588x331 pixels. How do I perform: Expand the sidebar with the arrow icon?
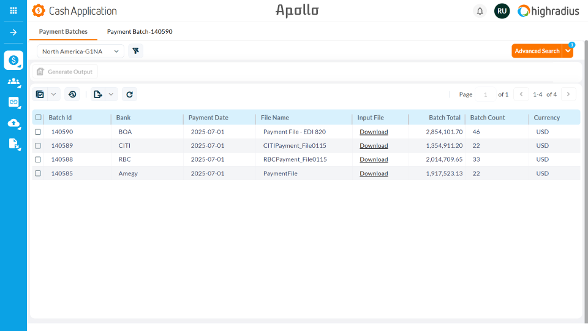click(x=13, y=32)
